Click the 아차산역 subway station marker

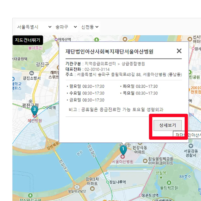click(x=56, y=39)
